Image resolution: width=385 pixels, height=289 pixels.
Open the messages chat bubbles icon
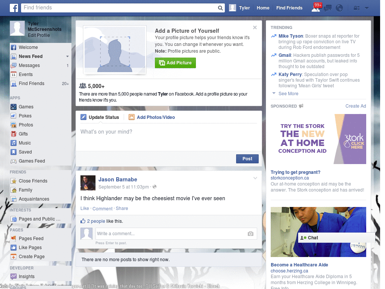(x=327, y=8)
